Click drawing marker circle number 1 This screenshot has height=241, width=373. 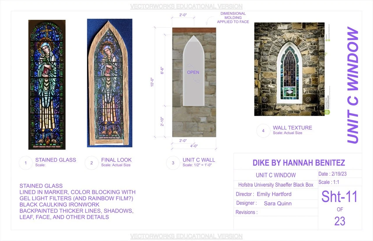(x=26, y=163)
